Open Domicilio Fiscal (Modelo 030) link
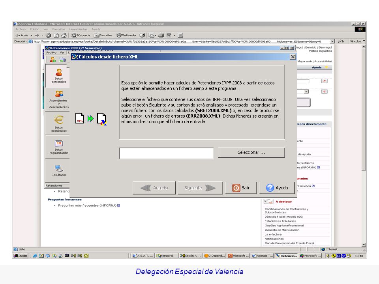The width and height of the screenshot is (379, 284). coord(284,217)
